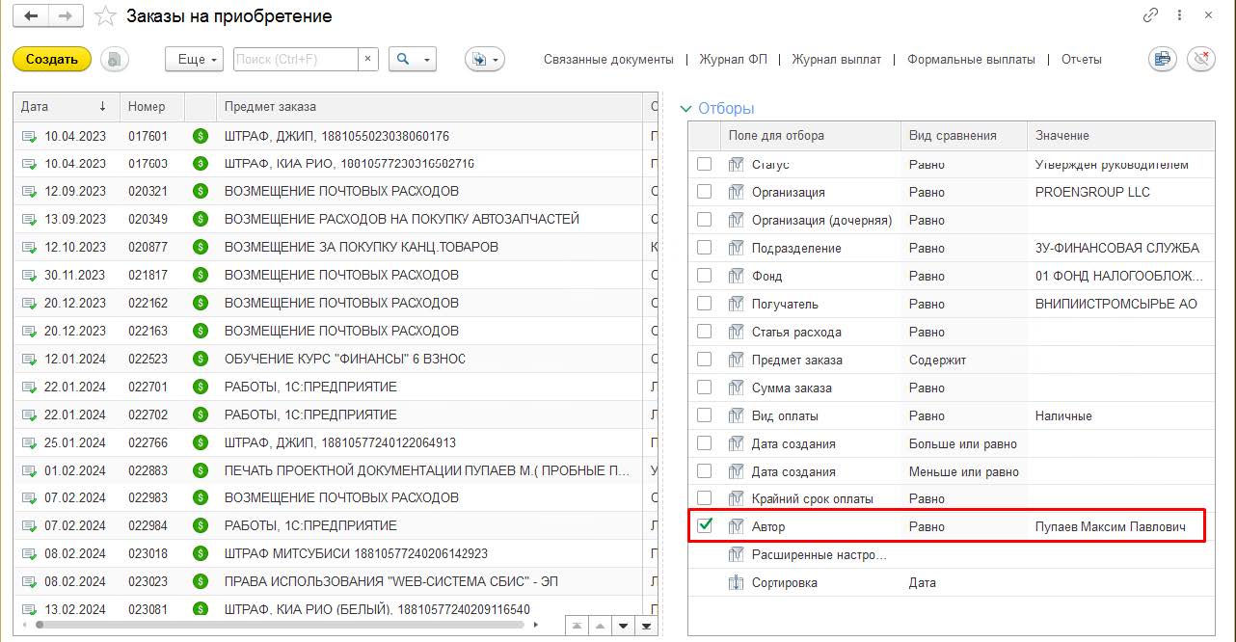
Task: Click the print icon in the toolbar
Action: (1163, 59)
